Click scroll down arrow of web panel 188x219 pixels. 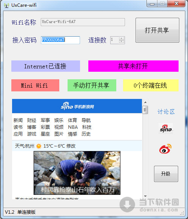[145, 196]
